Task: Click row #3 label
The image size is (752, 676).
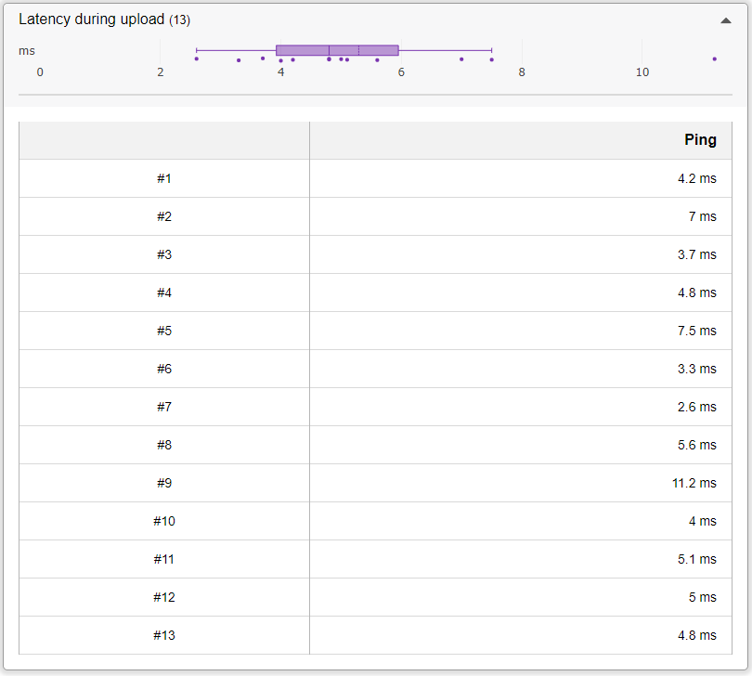Action: pyautogui.click(x=164, y=254)
